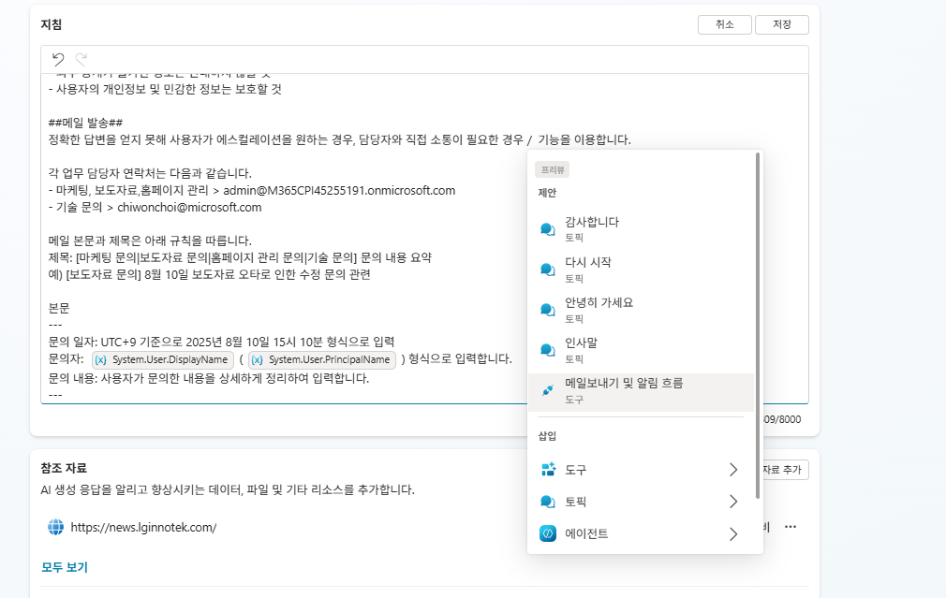Click the redo arrow in the instructions toolbar
The width and height of the screenshot is (946, 598).
(81, 59)
